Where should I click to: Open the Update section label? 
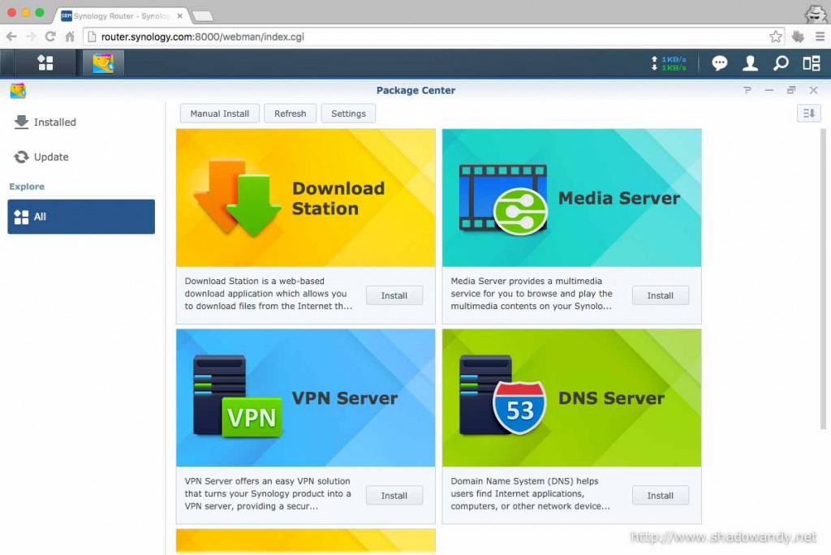51,157
